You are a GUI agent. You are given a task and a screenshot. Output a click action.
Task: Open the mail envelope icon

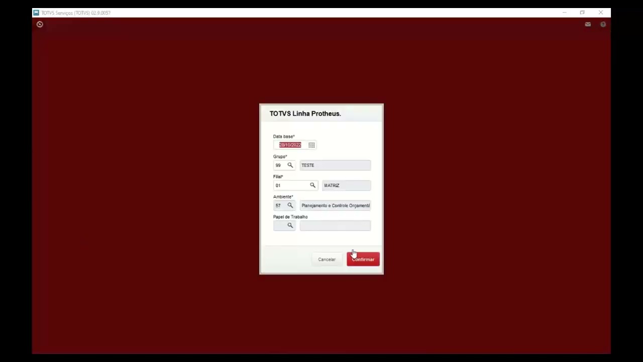coord(588,24)
